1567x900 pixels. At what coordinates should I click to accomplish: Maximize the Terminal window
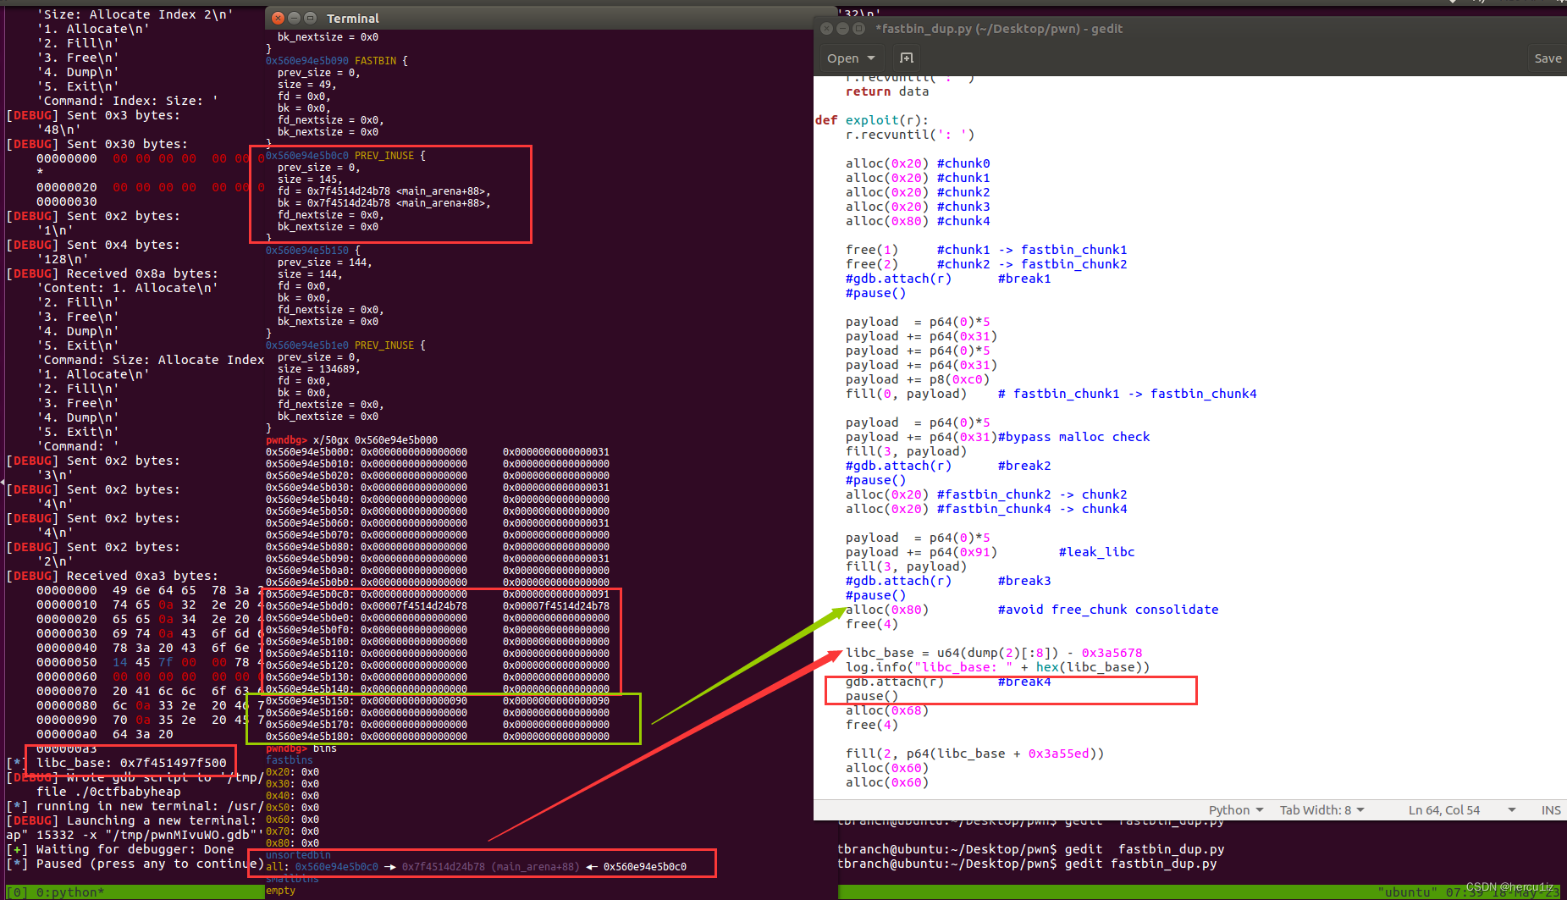[310, 18]
